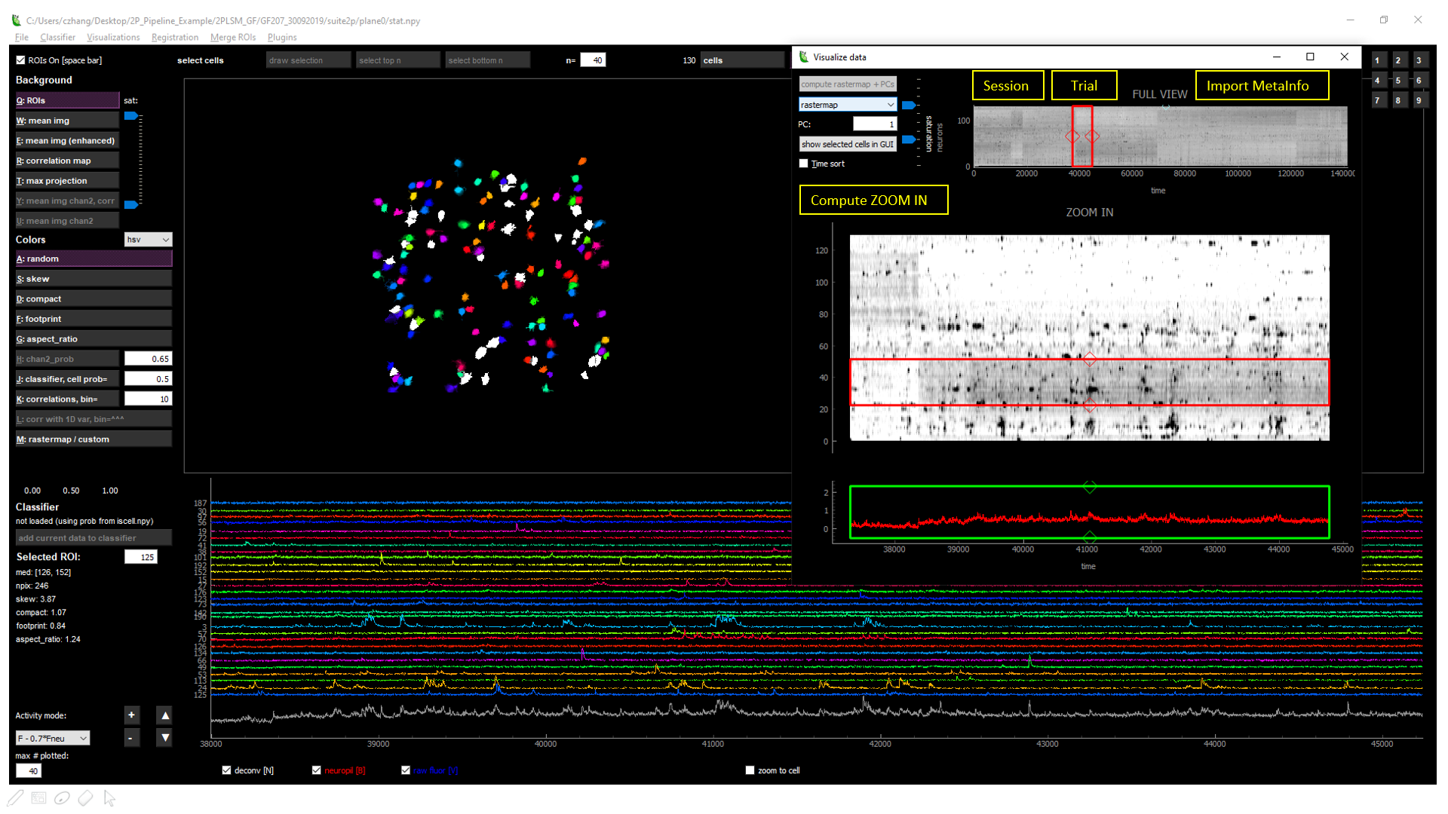Select the eraser annotation tool at bottom left

(x=86, y=797)
